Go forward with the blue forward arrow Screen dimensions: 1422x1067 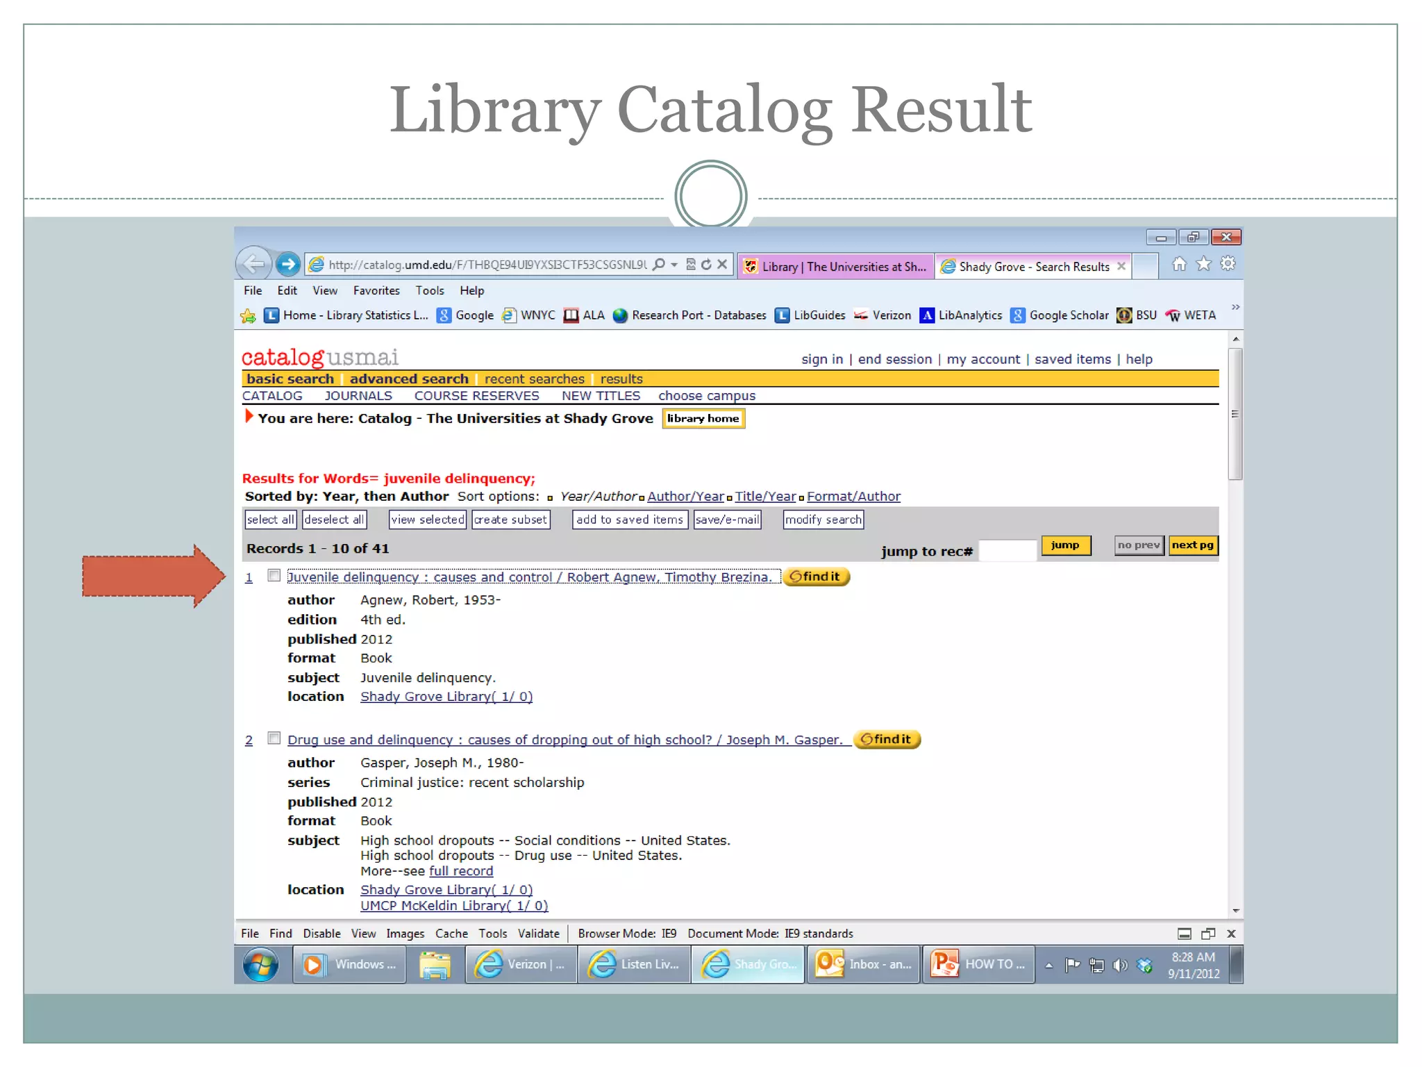click(288, 265)
